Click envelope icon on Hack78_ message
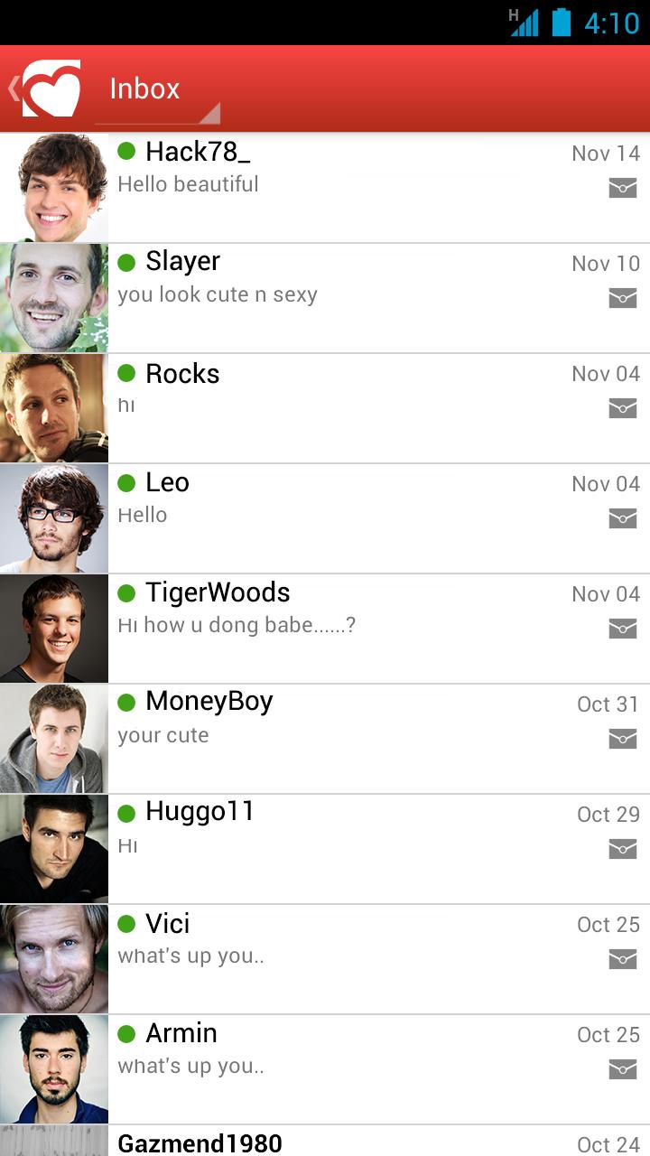This screenshot has height=1156, width=650. (x=623, y=188)
